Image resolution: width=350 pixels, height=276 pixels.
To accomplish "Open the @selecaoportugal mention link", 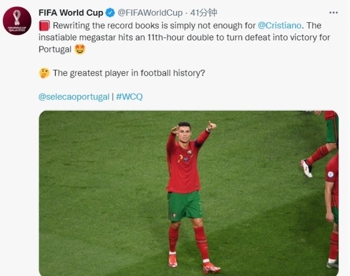I will (x=74, y=97).
